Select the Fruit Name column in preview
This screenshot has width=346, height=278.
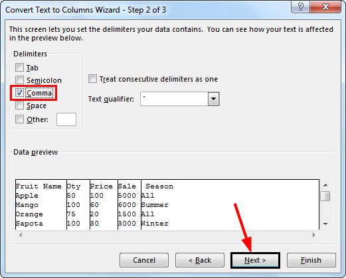[x=41, y=204]
